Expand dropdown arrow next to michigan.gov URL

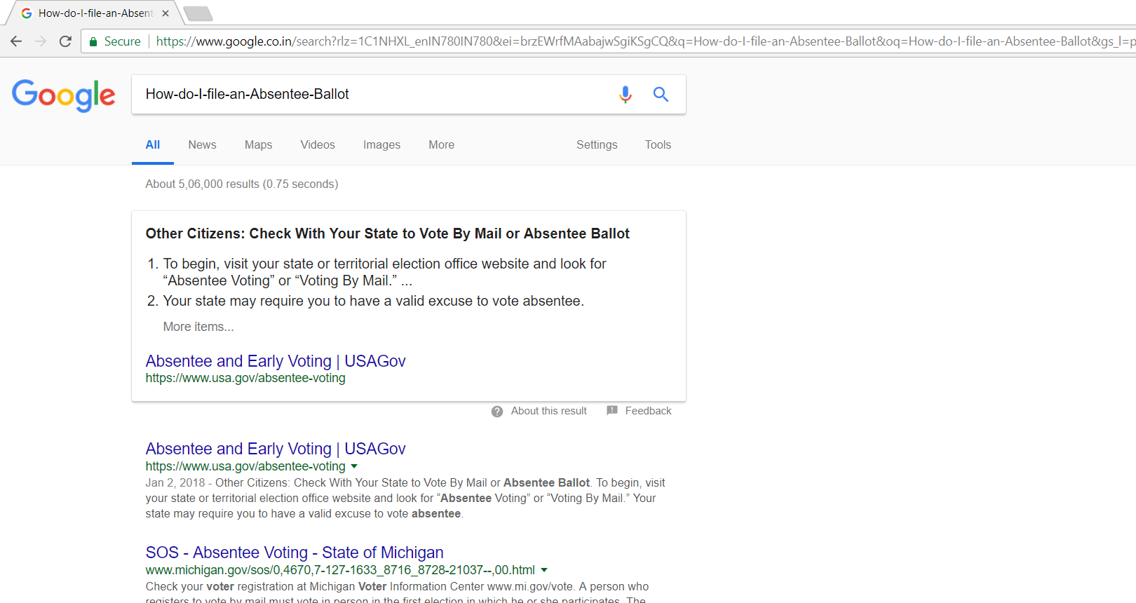pos(544,570)
